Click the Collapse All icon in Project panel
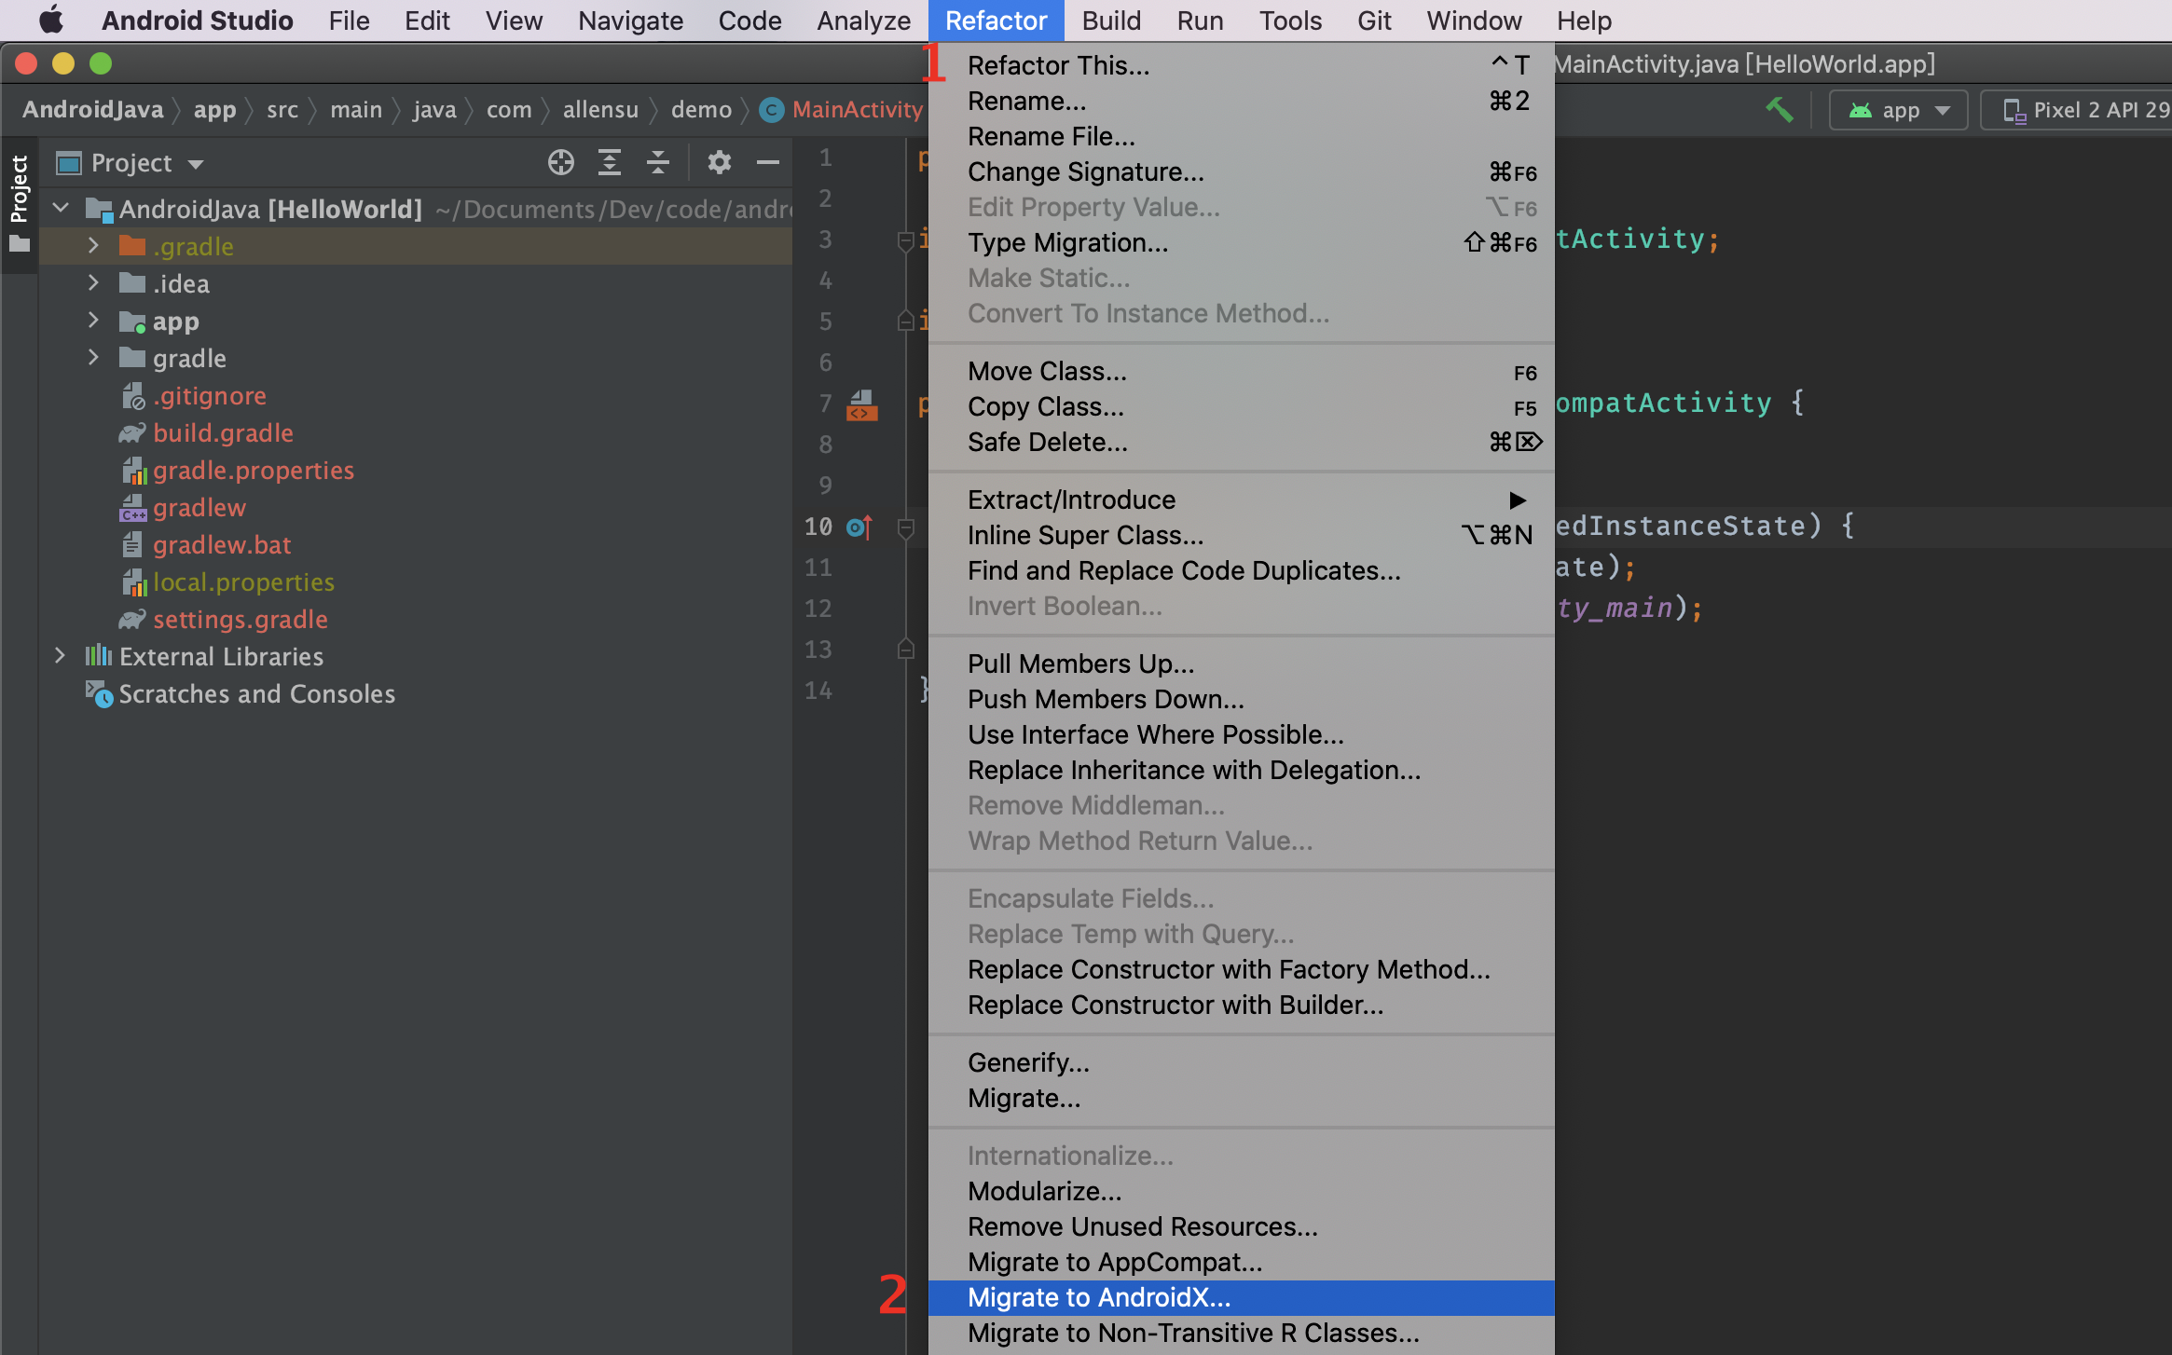 tap(658, 163)
